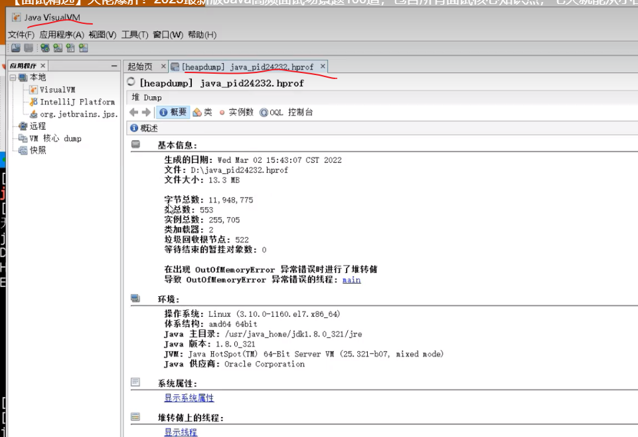Select the 快照 tree node
Viewport: 638px width, 437px height.
[38, 151]
